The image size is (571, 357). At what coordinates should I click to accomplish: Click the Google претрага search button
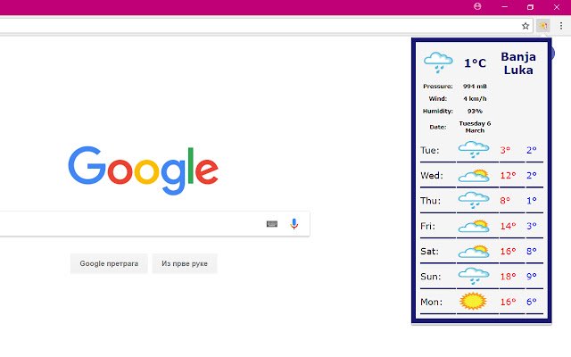[x=109, y=263]
